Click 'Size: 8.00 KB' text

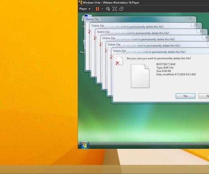pyautogui.click(x=164, y=71)
